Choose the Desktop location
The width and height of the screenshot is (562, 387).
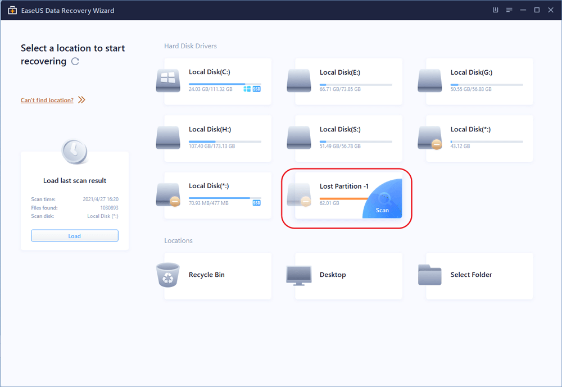[x=349, y=276]
